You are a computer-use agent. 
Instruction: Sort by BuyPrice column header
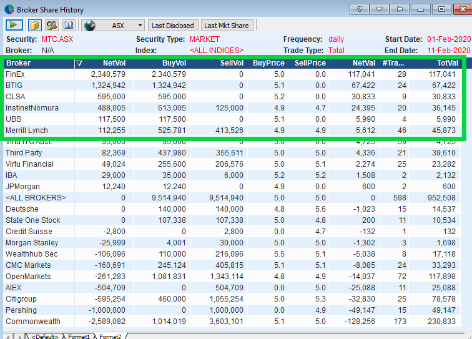[268, 63]
